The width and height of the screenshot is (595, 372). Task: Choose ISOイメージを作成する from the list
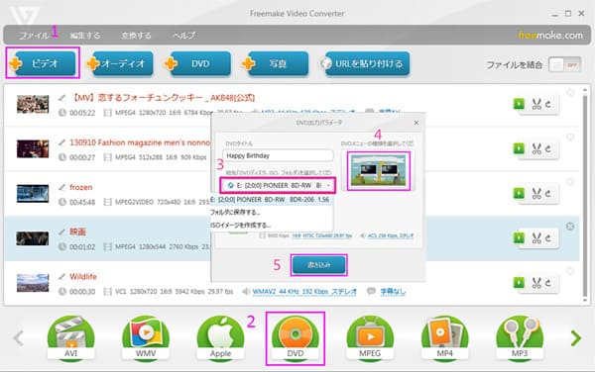coord(241,226)
